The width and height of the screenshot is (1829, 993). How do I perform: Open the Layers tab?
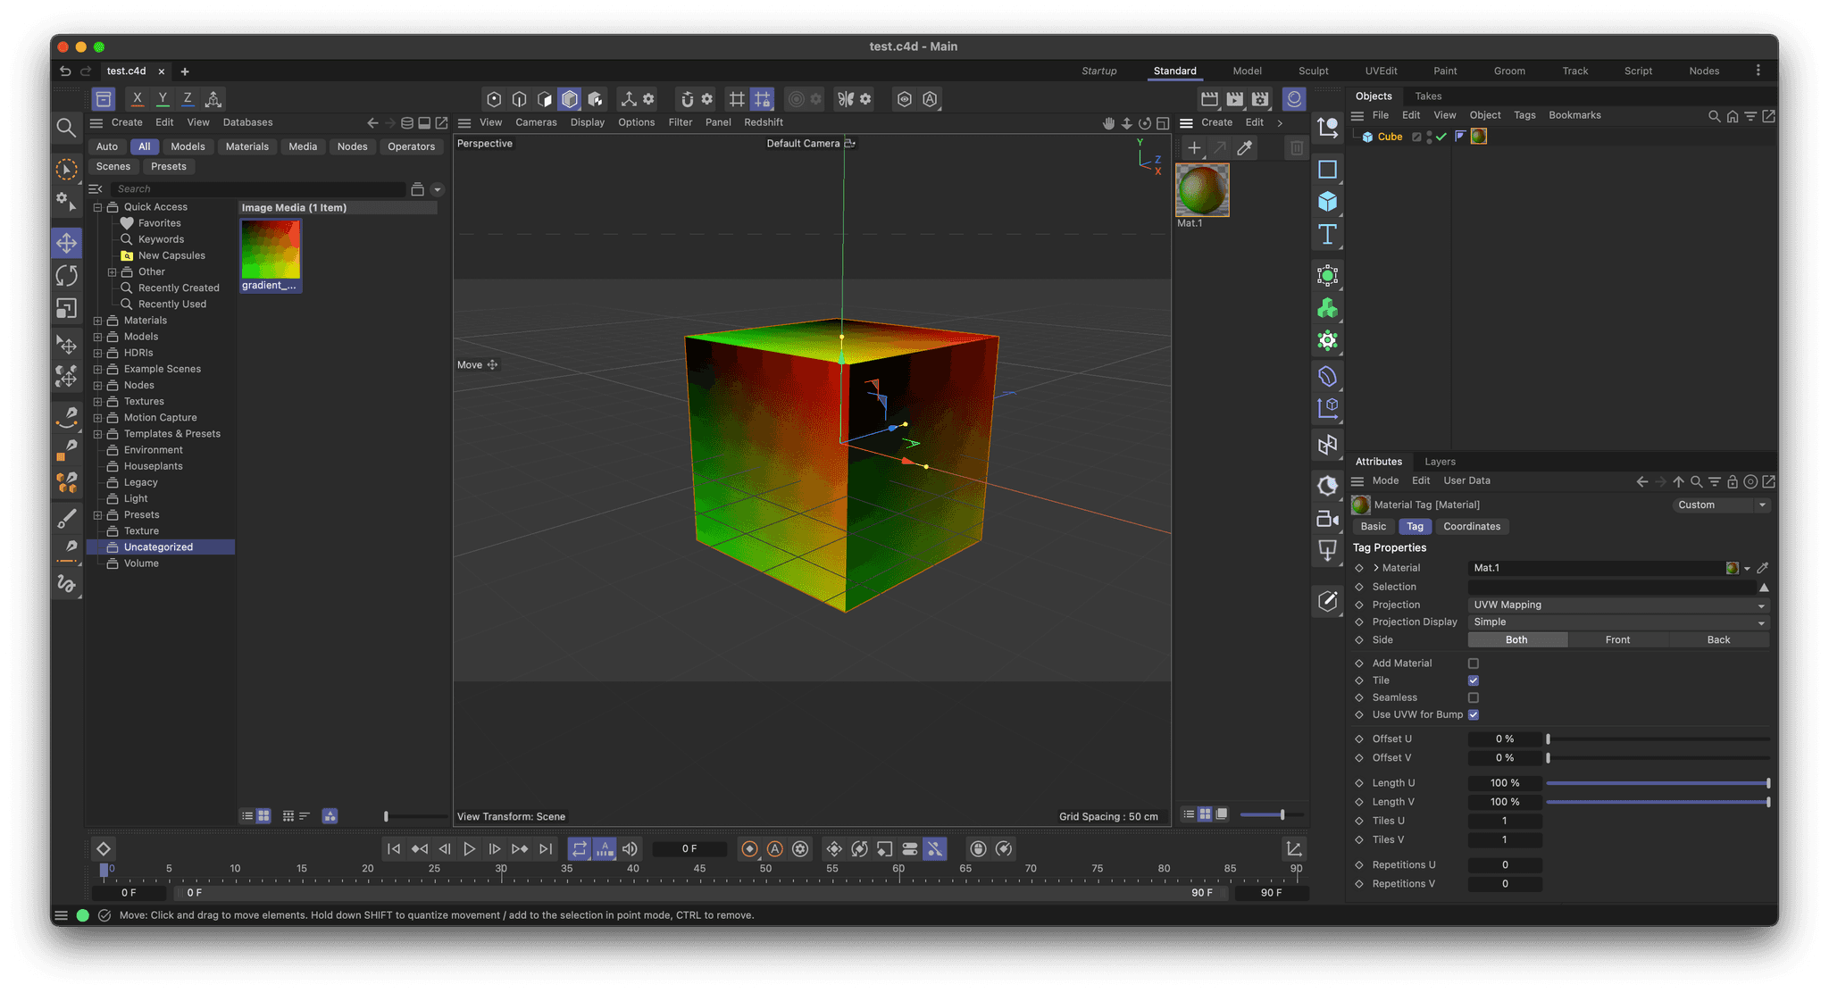(1440, 462)
